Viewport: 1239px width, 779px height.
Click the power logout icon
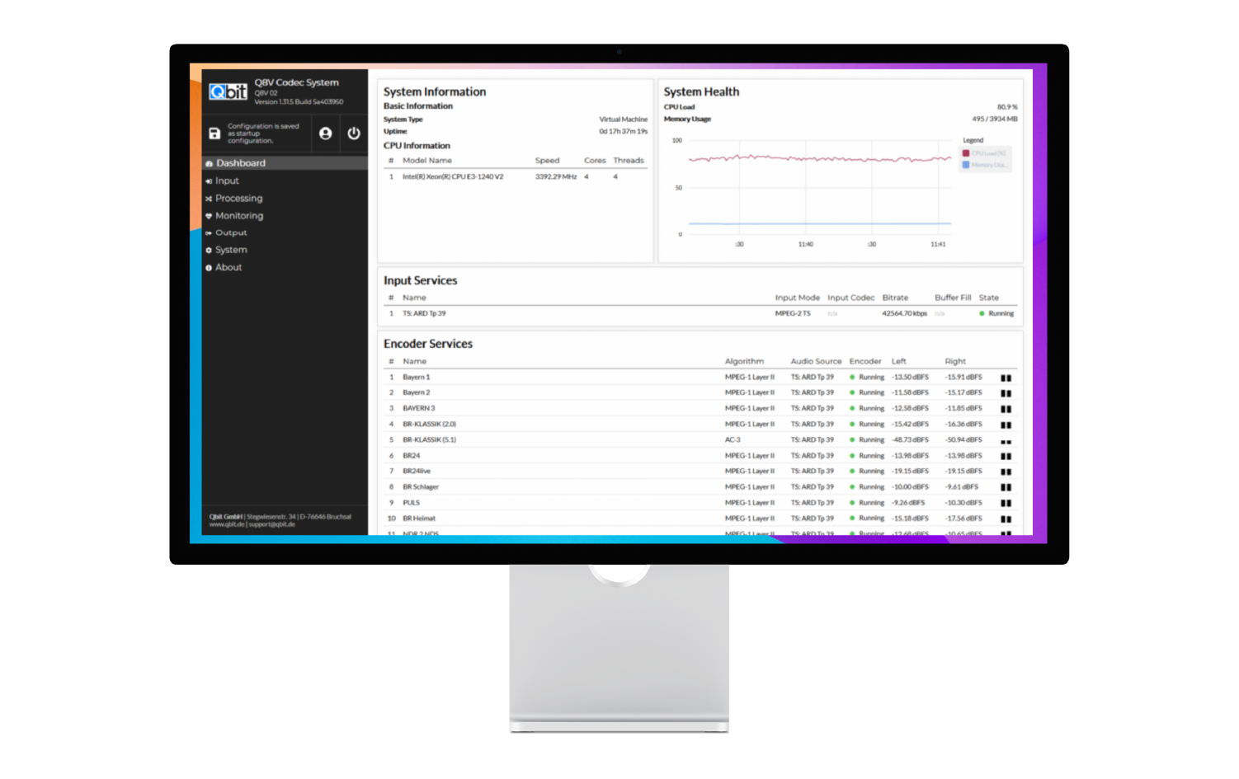[353, 134]
